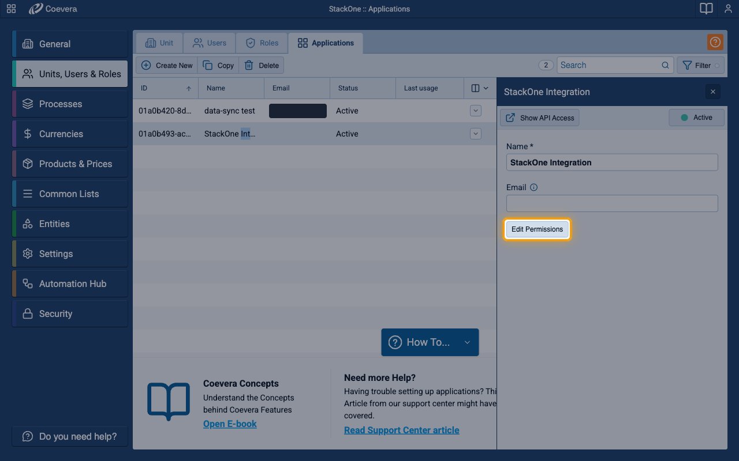Click the Copy button
Image resolution: width=739 pixels, height=461 pixels.
218,65
